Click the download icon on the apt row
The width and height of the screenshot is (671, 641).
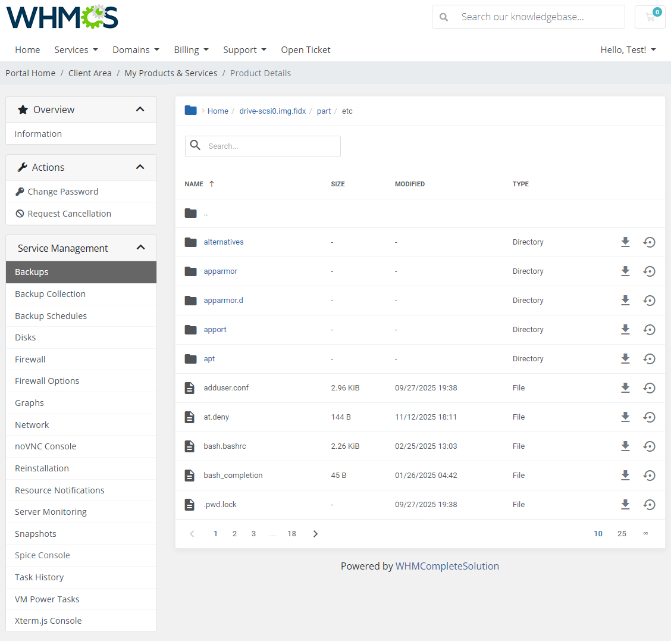[x=625, y=358]
